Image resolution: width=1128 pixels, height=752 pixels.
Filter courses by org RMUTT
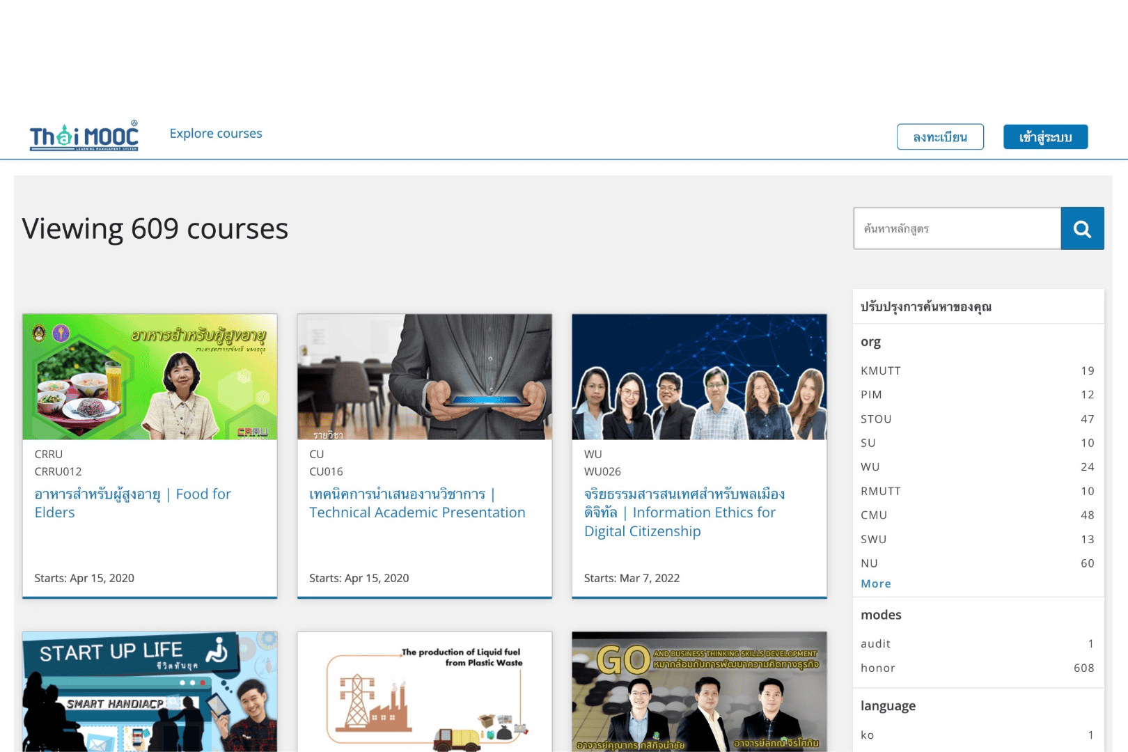(x=978, y=491)
